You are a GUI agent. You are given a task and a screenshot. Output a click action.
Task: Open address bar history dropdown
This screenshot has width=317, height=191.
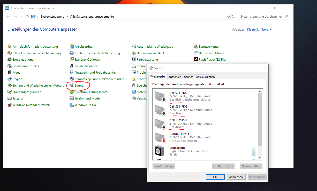228,17
